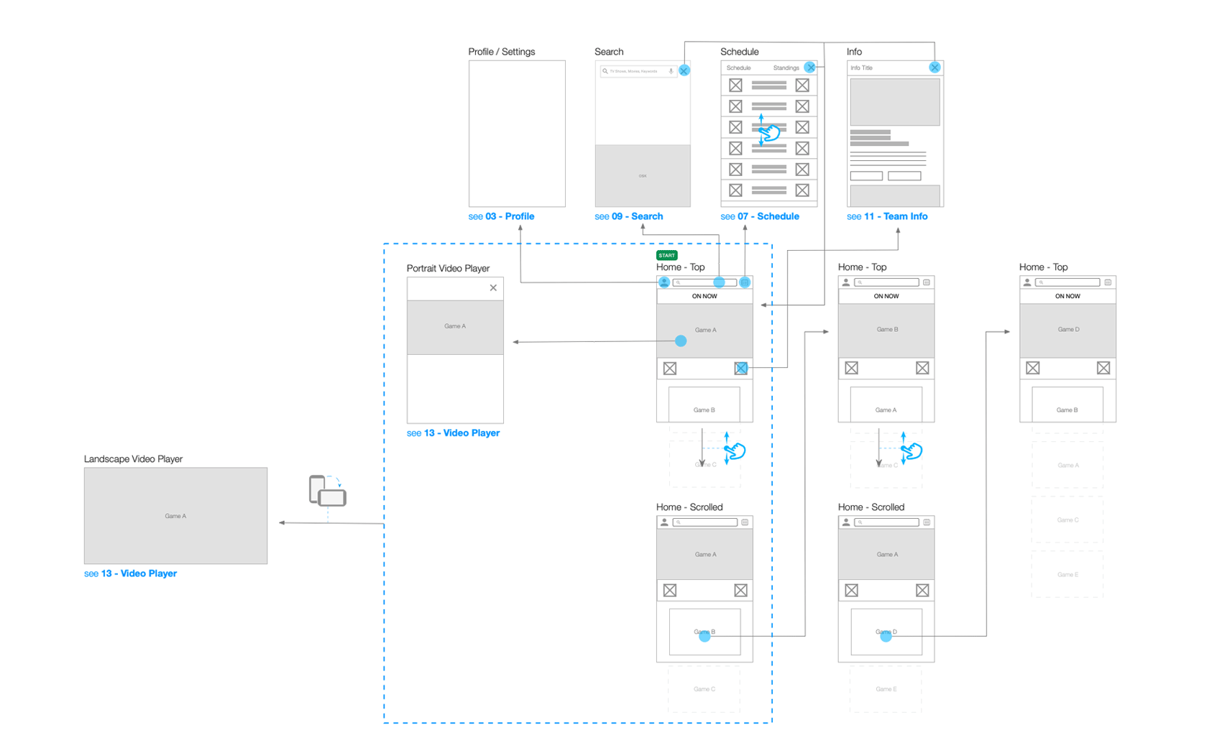1217x753 pixels.
Task: Open the 'see 03 - Profile' link
Action: (501, 216)
